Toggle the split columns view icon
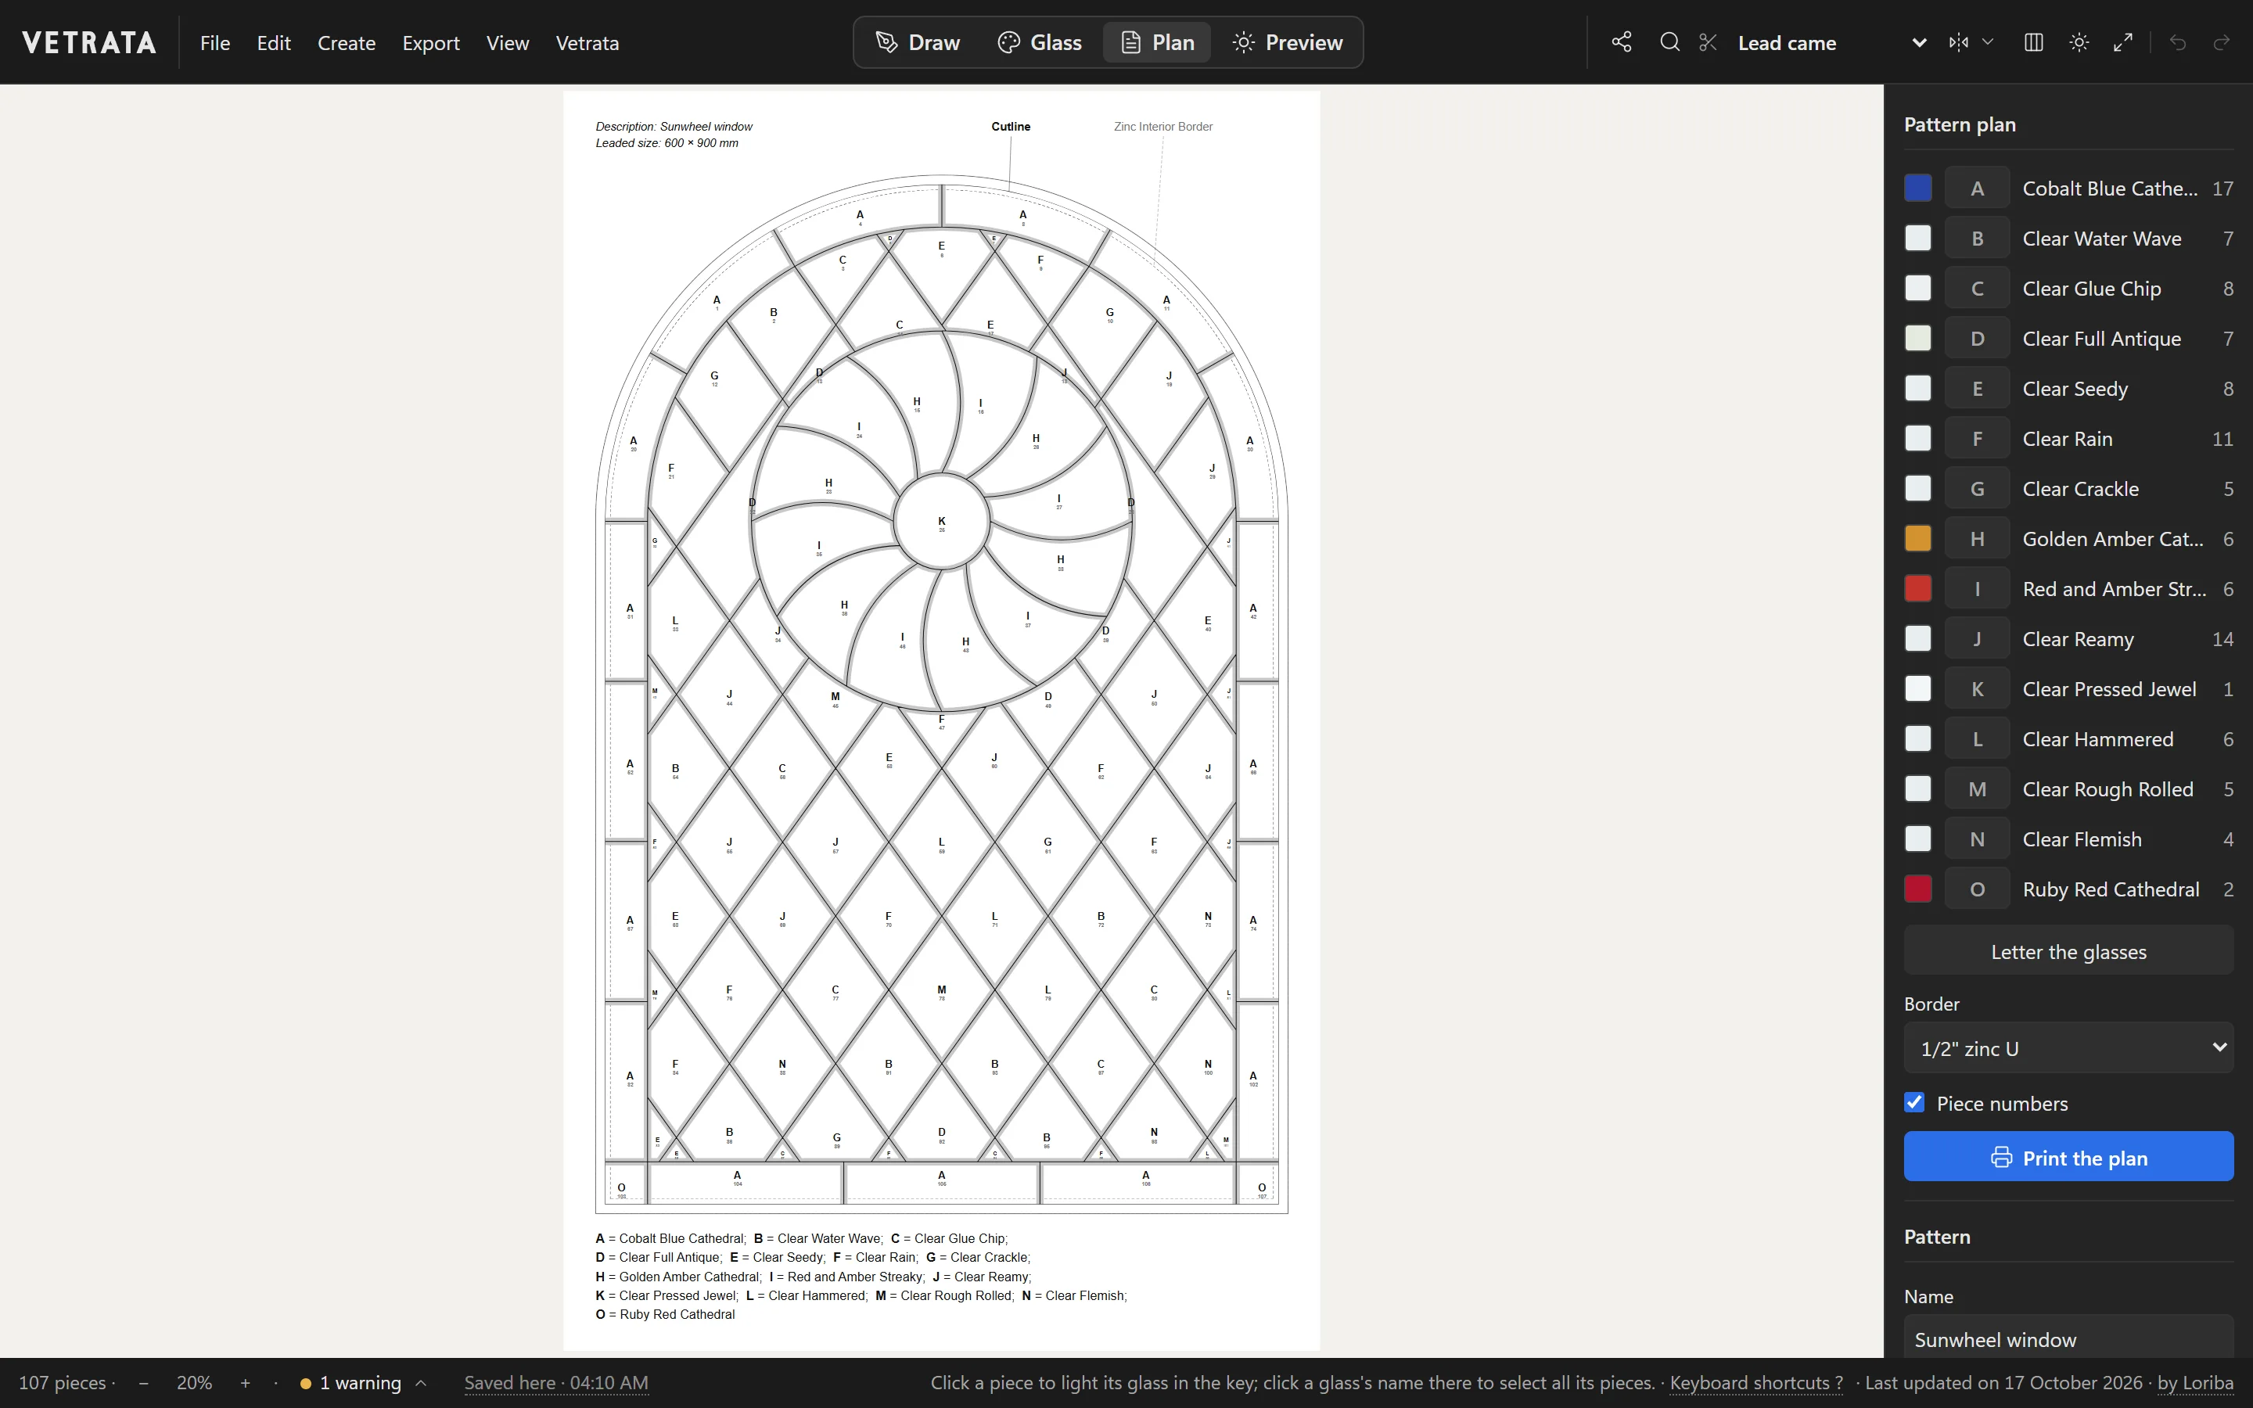2253x1408 pixels. pos(2033,42)
